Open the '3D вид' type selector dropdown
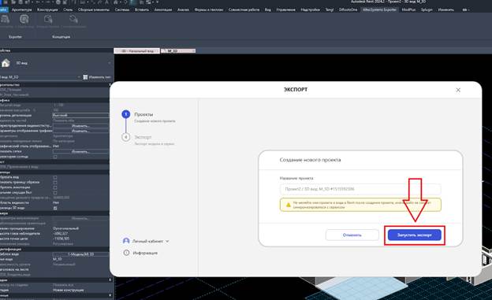The image size is (492, 300). pos(110,63)
